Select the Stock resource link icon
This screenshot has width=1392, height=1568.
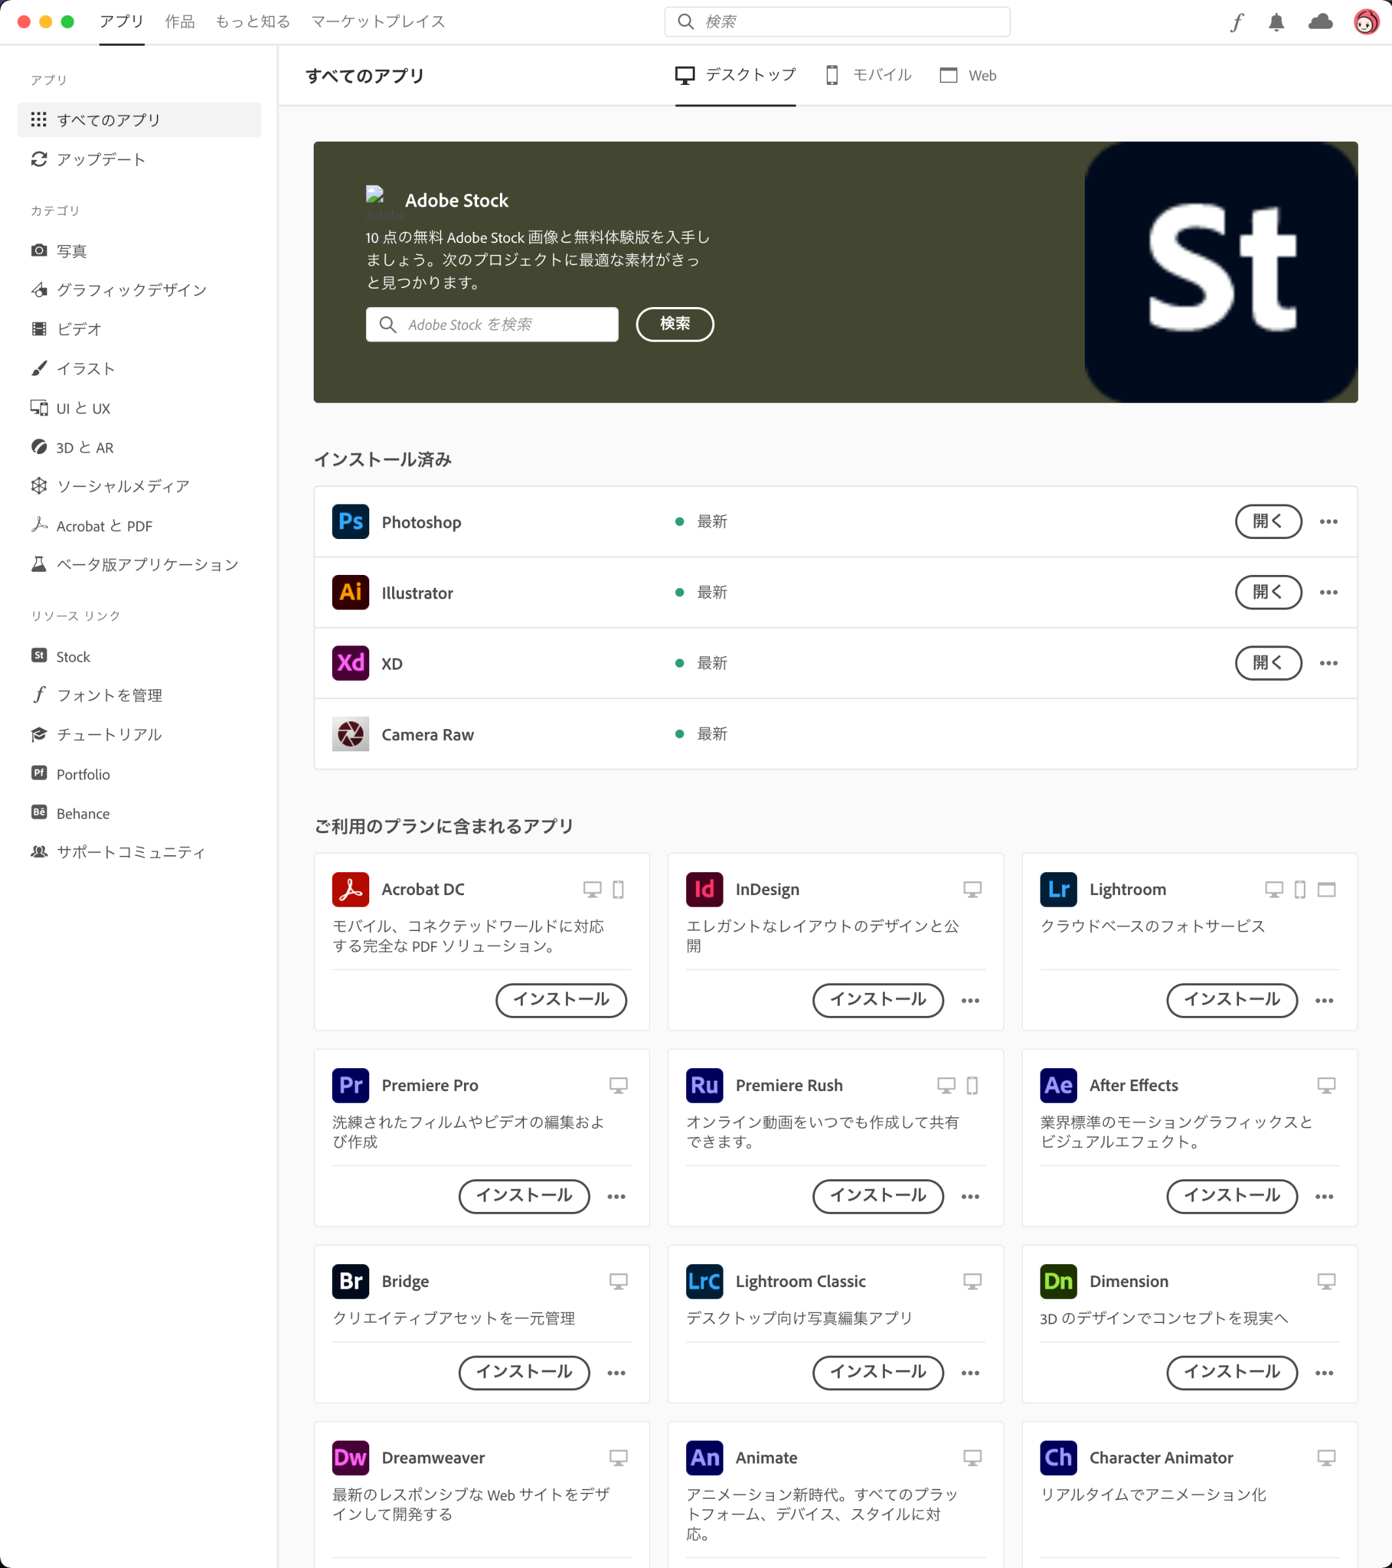click(39, 656)
